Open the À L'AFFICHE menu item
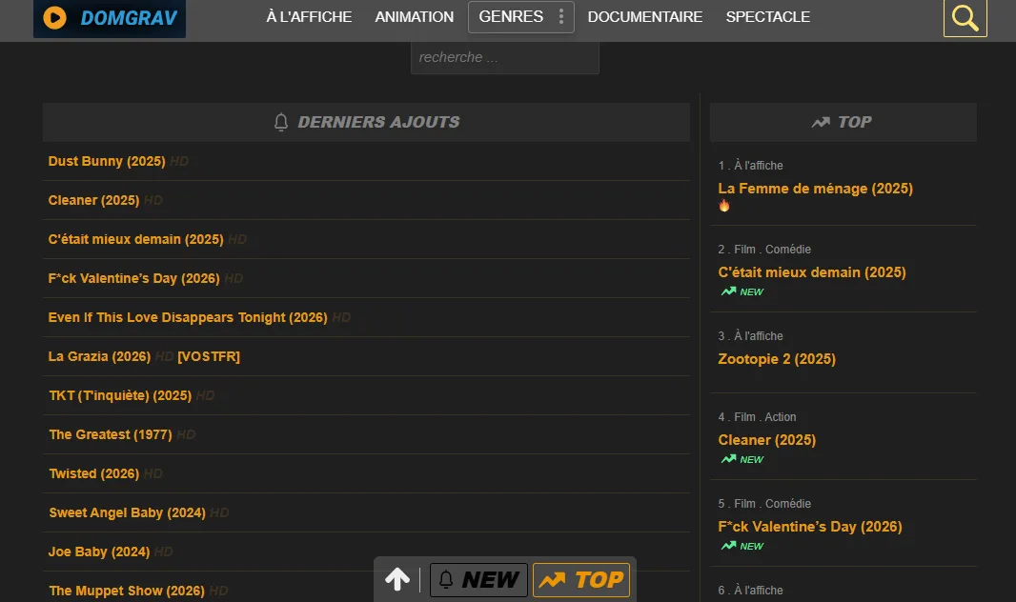This screenshot has width=1016, height=602. (x=309, y=17)
